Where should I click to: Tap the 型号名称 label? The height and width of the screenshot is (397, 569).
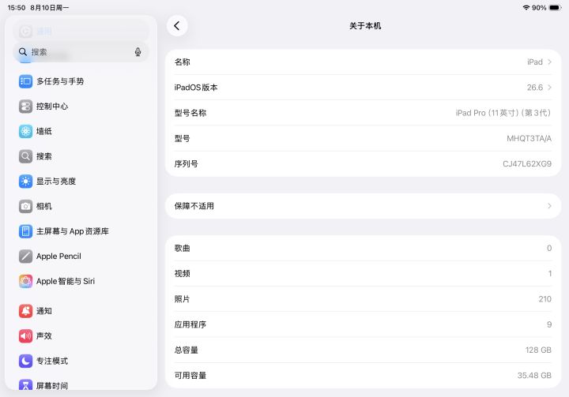[190, 113]
